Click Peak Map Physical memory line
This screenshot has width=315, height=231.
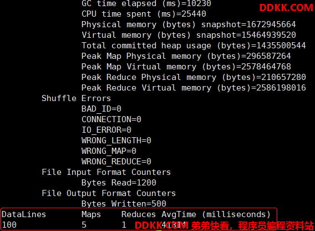tap(186, 56)
